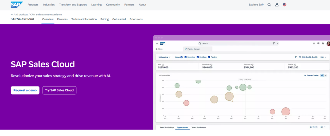Image resolution: width=330 pixels, height=136 pixels.
Task: Click the Search icon in the opportunities toolbar
Action: [x=311, y=127]
